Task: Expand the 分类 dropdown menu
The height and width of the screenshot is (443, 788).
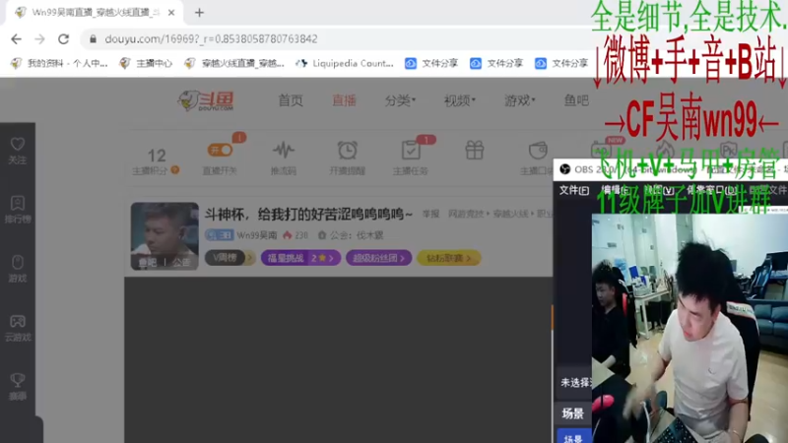Action: (400, 100)
